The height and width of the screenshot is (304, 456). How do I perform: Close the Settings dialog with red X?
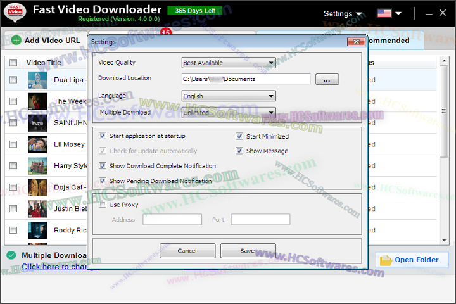(x=356, y=42)
